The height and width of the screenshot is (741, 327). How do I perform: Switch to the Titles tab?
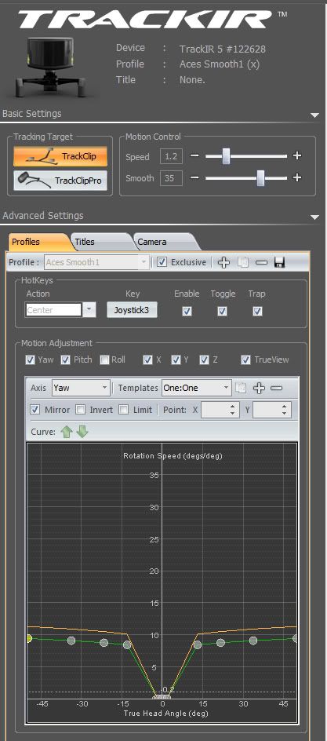[x=101, y=242]
